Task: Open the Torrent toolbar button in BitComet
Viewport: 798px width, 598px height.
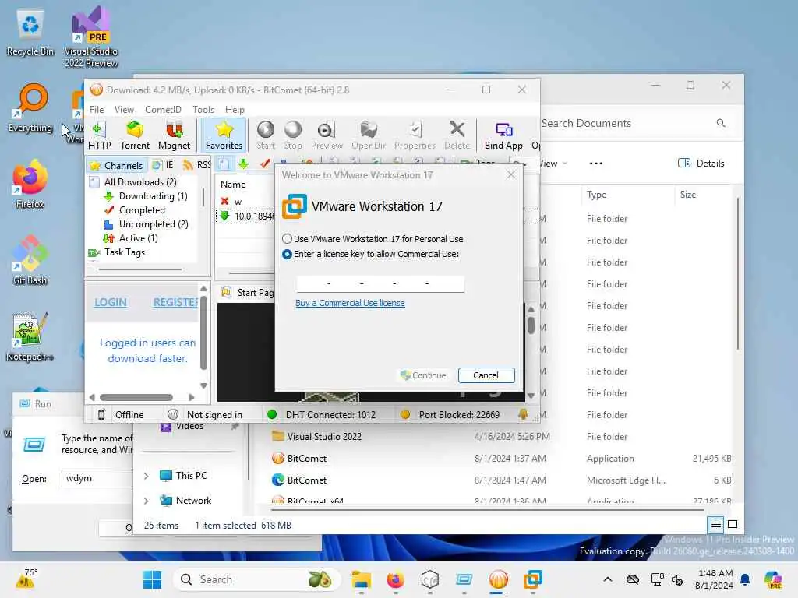Action: pos(134,135)
